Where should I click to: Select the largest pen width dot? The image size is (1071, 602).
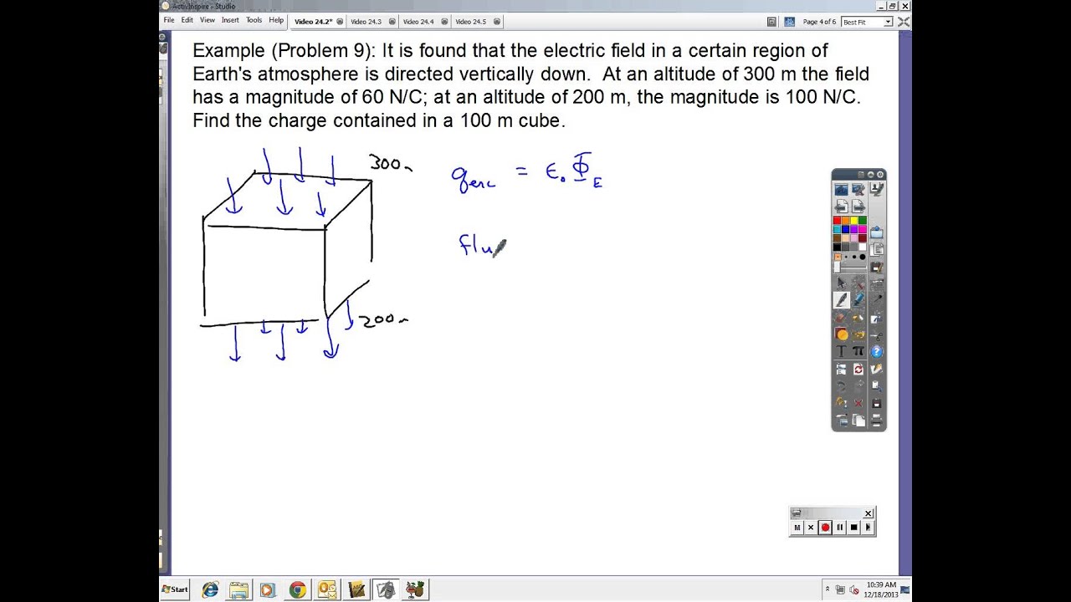click(863, 257)
